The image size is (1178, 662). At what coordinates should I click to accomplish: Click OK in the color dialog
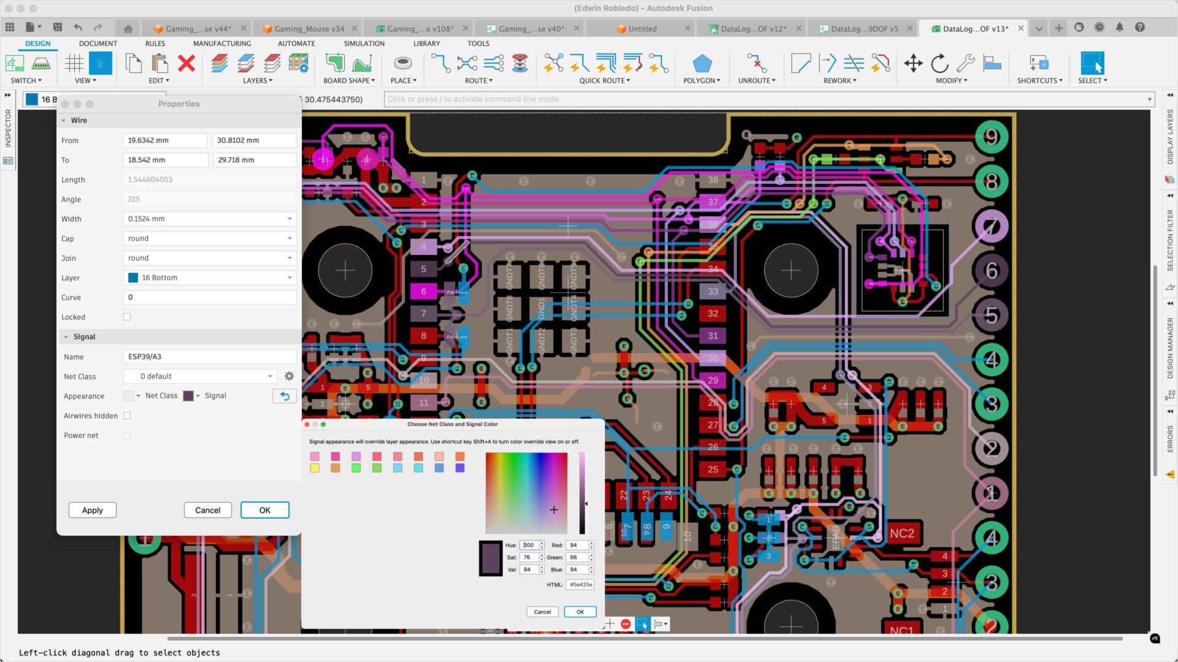pos(579,611)
